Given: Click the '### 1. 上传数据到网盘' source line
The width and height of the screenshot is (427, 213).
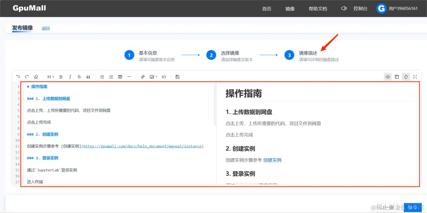Looking at the screenshot, I should click(49, 99).
